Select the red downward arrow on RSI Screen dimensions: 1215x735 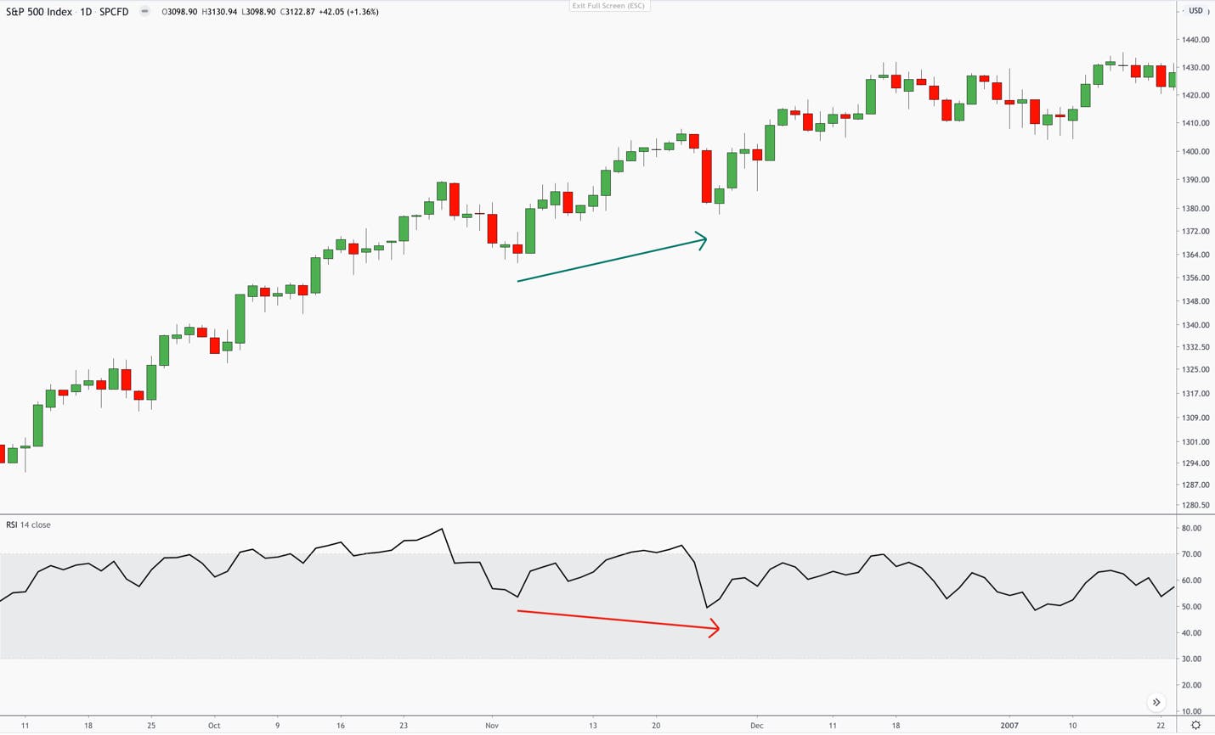(619, 621)
